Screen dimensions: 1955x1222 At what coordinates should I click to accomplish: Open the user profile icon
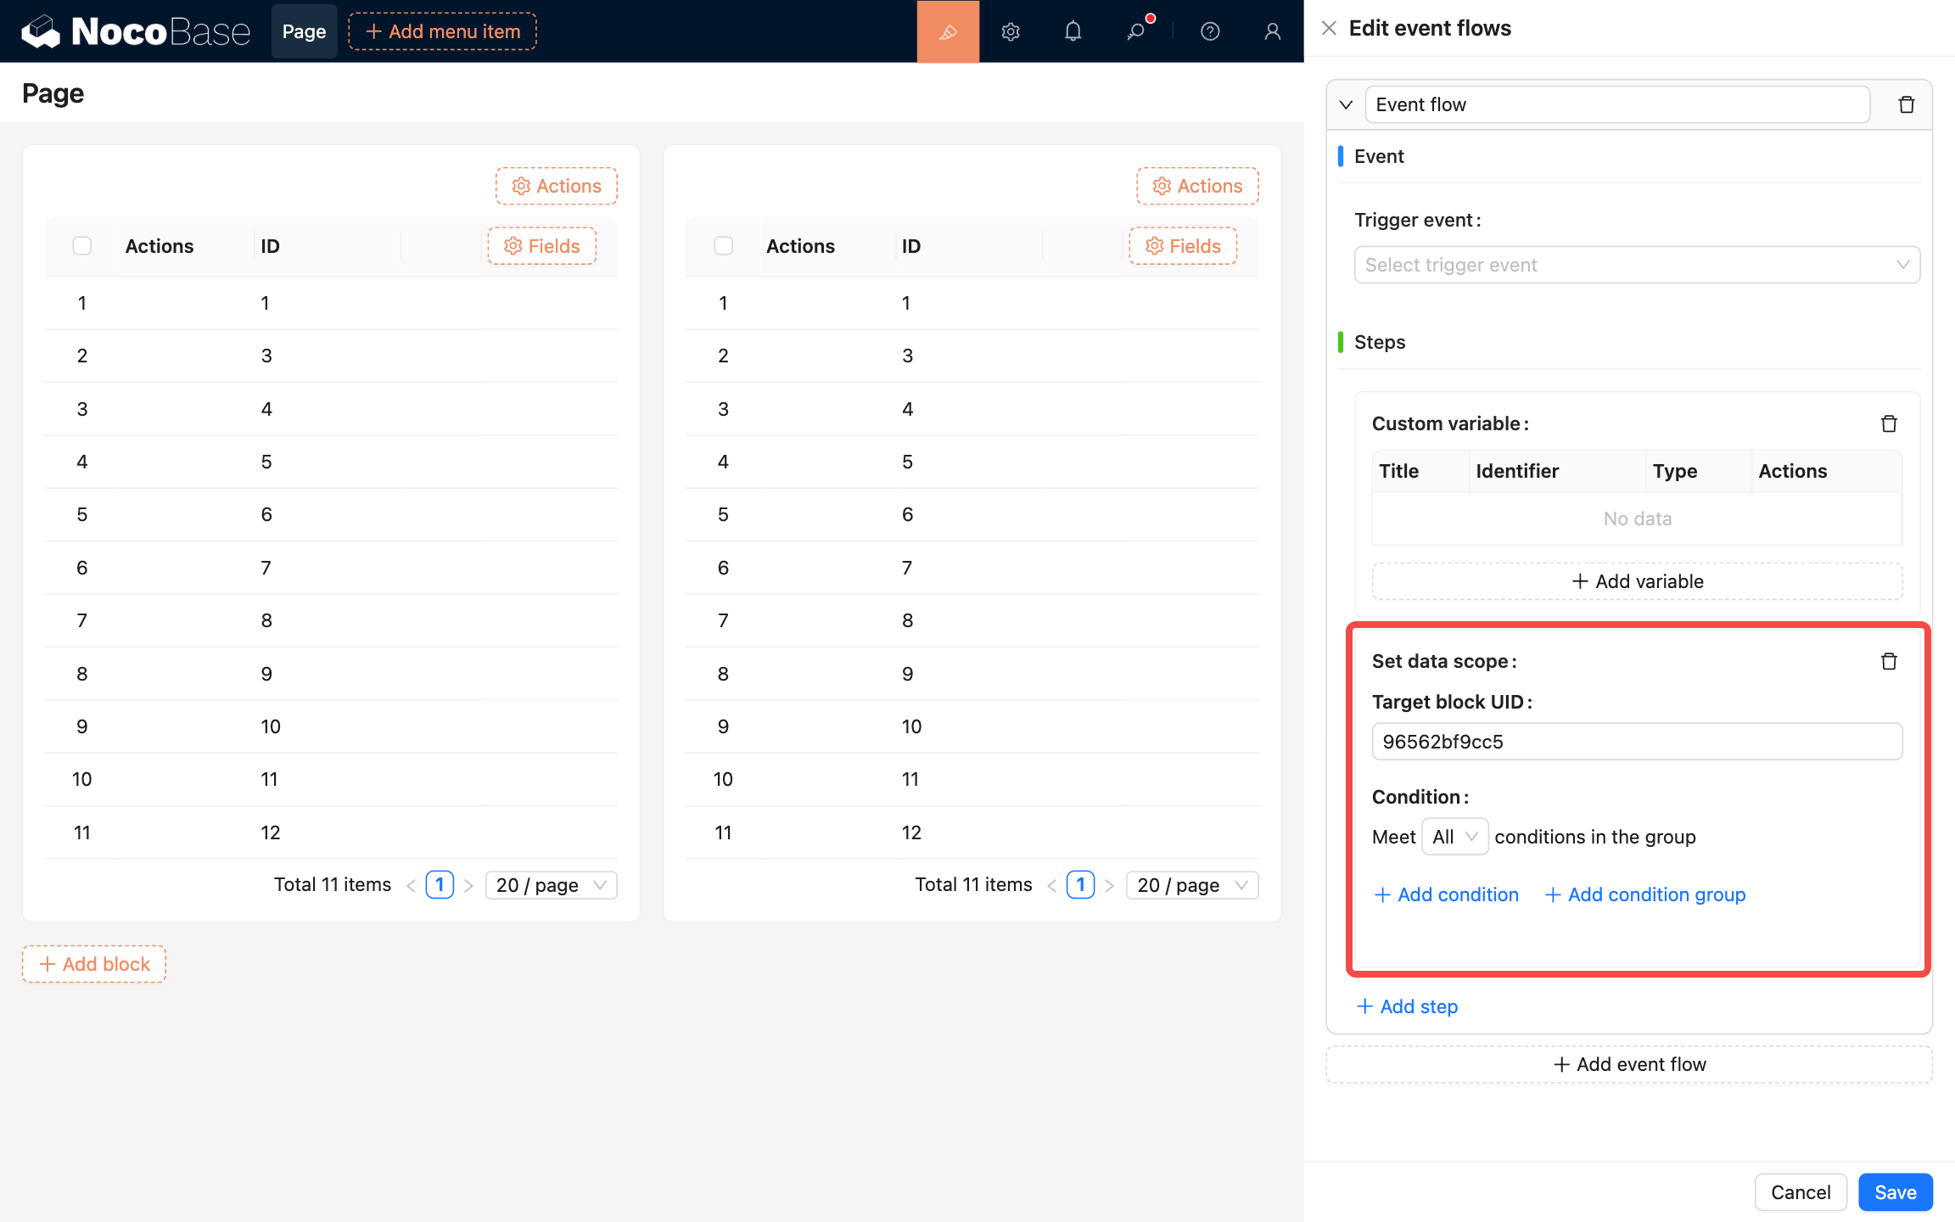[x=1271, y=31]
